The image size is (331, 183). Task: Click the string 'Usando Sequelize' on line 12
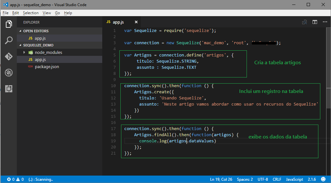pos(182,98)
